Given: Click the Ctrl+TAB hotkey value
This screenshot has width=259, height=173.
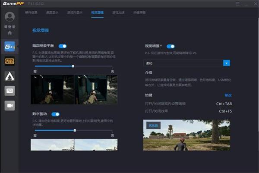Looking at the screenshot, I should 224,104.
